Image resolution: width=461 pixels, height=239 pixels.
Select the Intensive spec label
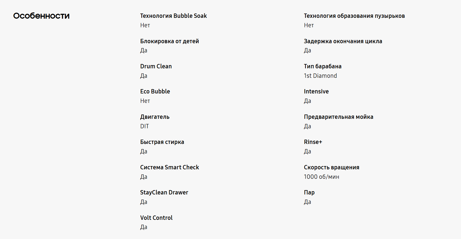tap(316, 92)
